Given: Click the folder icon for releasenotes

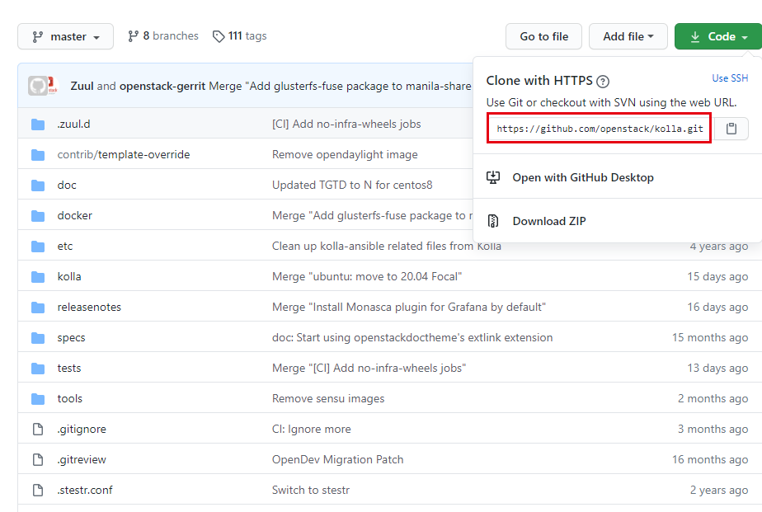Looking at the screenshot, I should (x=38, y=308).
